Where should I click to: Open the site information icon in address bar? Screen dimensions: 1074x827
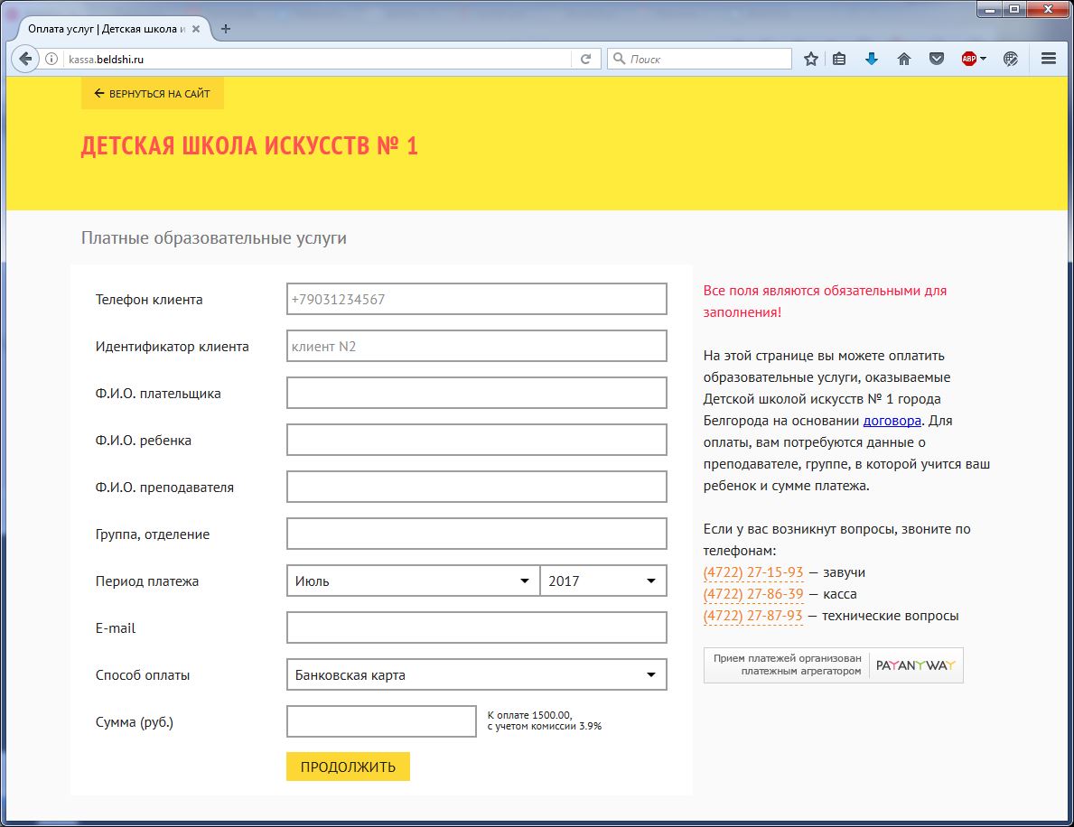click(x=51, y=59)
